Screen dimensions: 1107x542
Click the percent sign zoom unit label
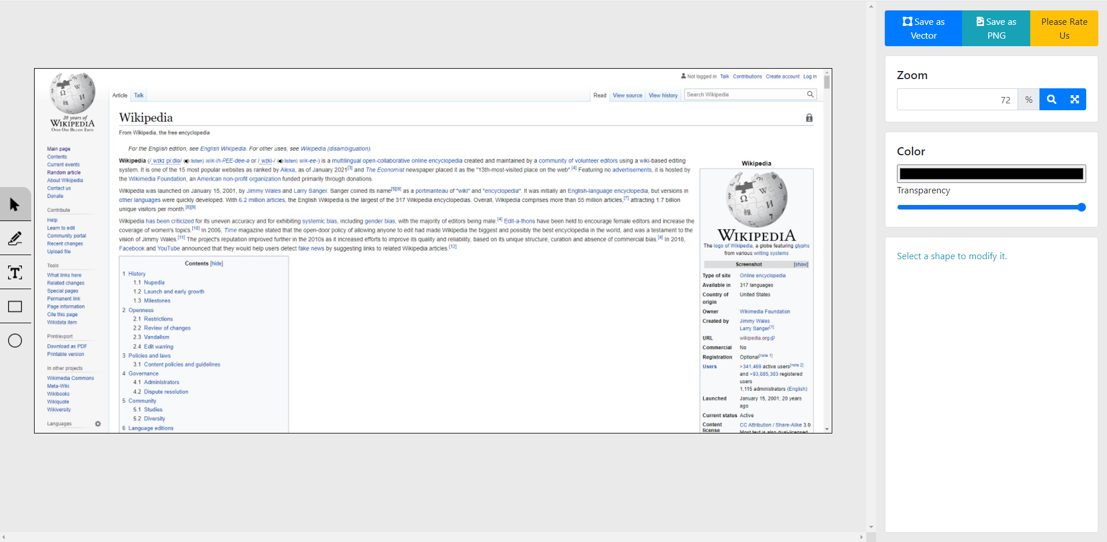pos(1028,99)
